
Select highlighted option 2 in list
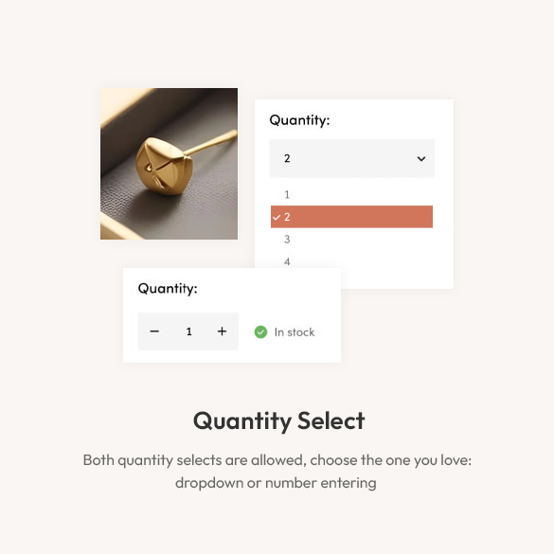351,217
